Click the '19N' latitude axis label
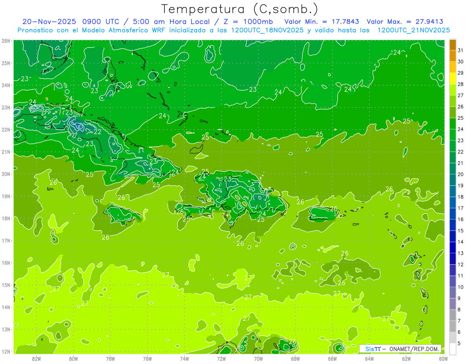471x364 pixels. pos(5,196)
